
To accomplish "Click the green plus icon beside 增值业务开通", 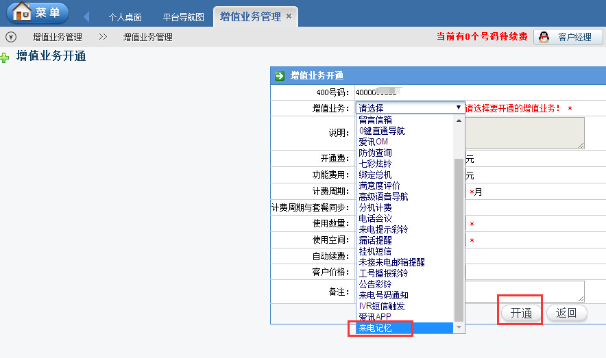I will click(5, 57).
